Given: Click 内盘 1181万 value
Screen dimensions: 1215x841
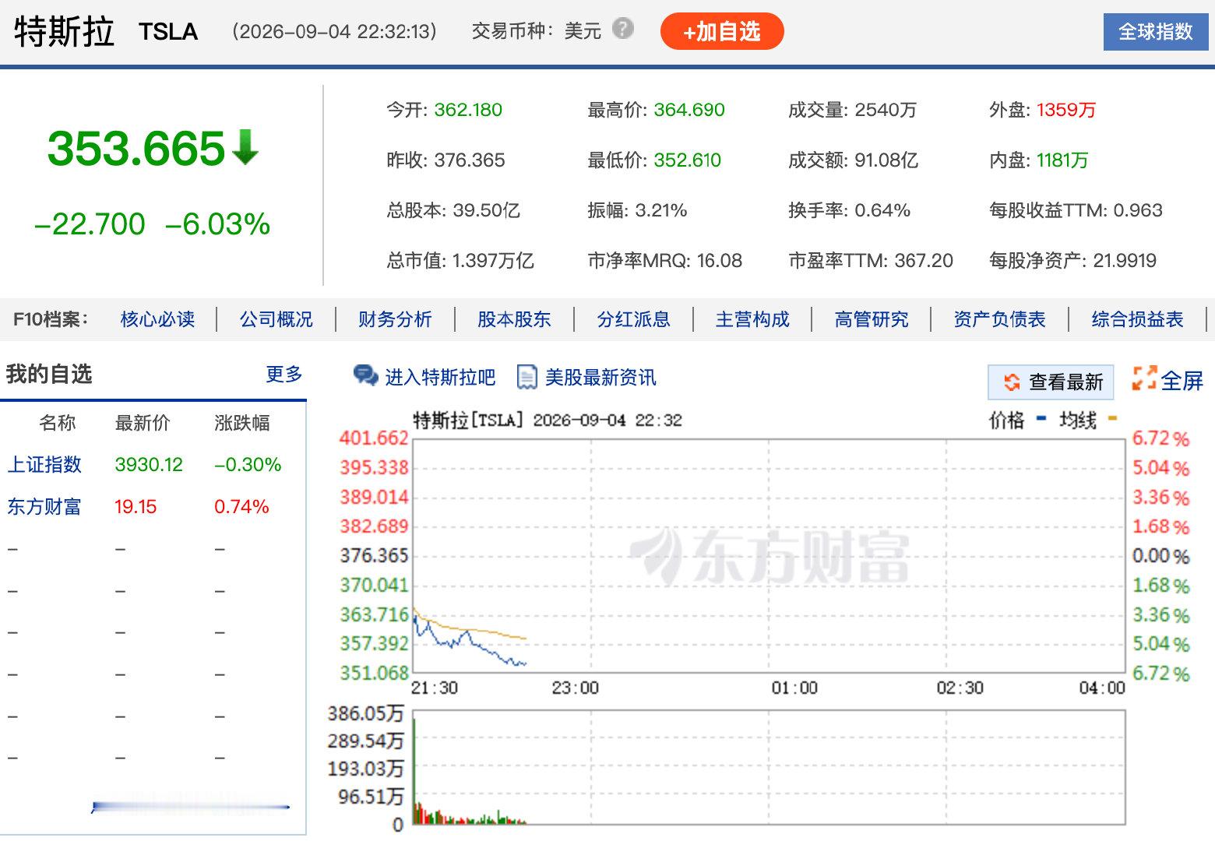Looking at the screenshot, I should [1062, 160].
